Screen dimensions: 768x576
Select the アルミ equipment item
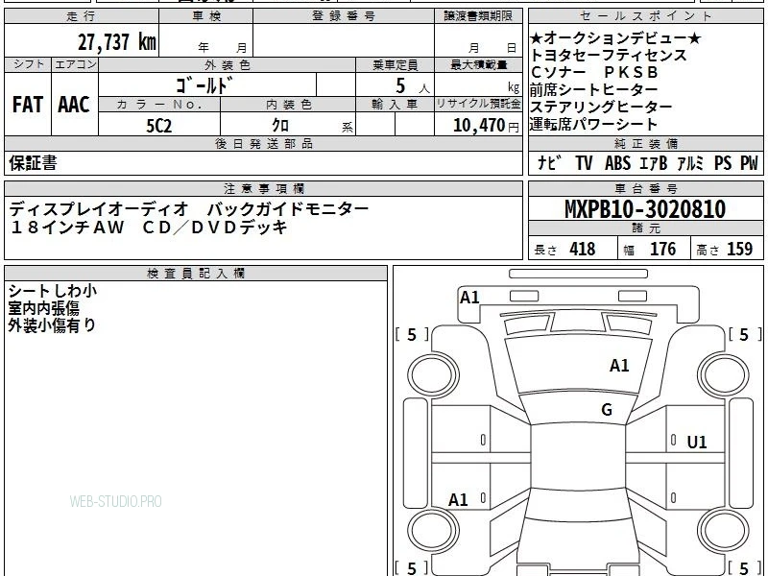[690, 162]
